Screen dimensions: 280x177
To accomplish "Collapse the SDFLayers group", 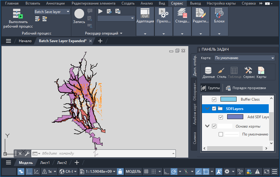I will pos(208,109).
